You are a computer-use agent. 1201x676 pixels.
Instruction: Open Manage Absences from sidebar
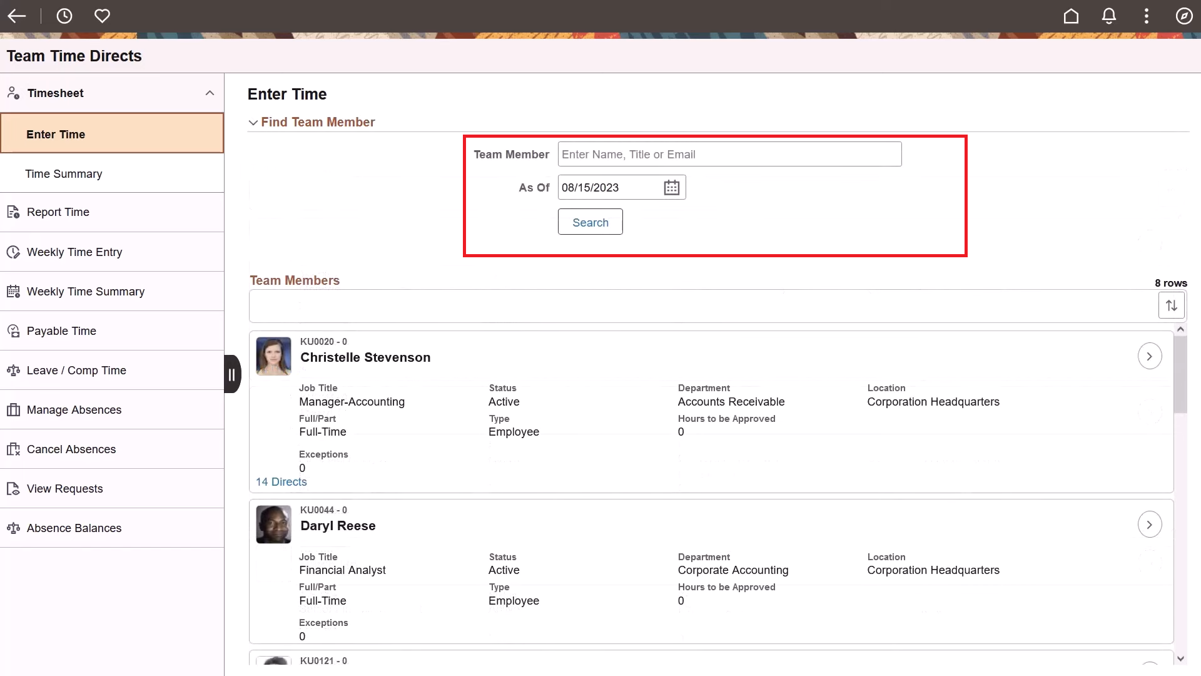pos(74,409)
